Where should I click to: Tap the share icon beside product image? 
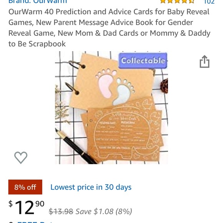205,62
